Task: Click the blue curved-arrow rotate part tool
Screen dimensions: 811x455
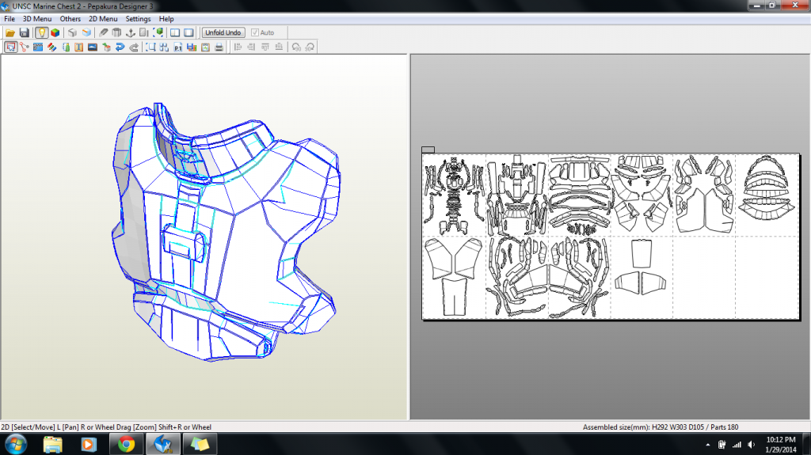Action: [x=120, y=47]
